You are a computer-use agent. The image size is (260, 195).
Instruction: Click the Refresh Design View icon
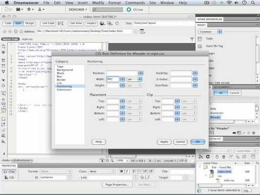(x=117, y=23)
